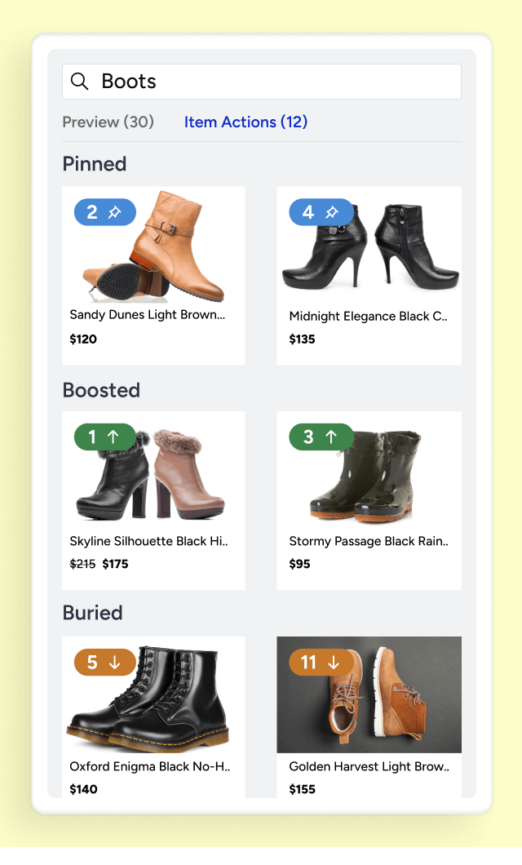Click the Stormy Passage Black Rain title
Screen dimensions: 522x865
point(369,541)
